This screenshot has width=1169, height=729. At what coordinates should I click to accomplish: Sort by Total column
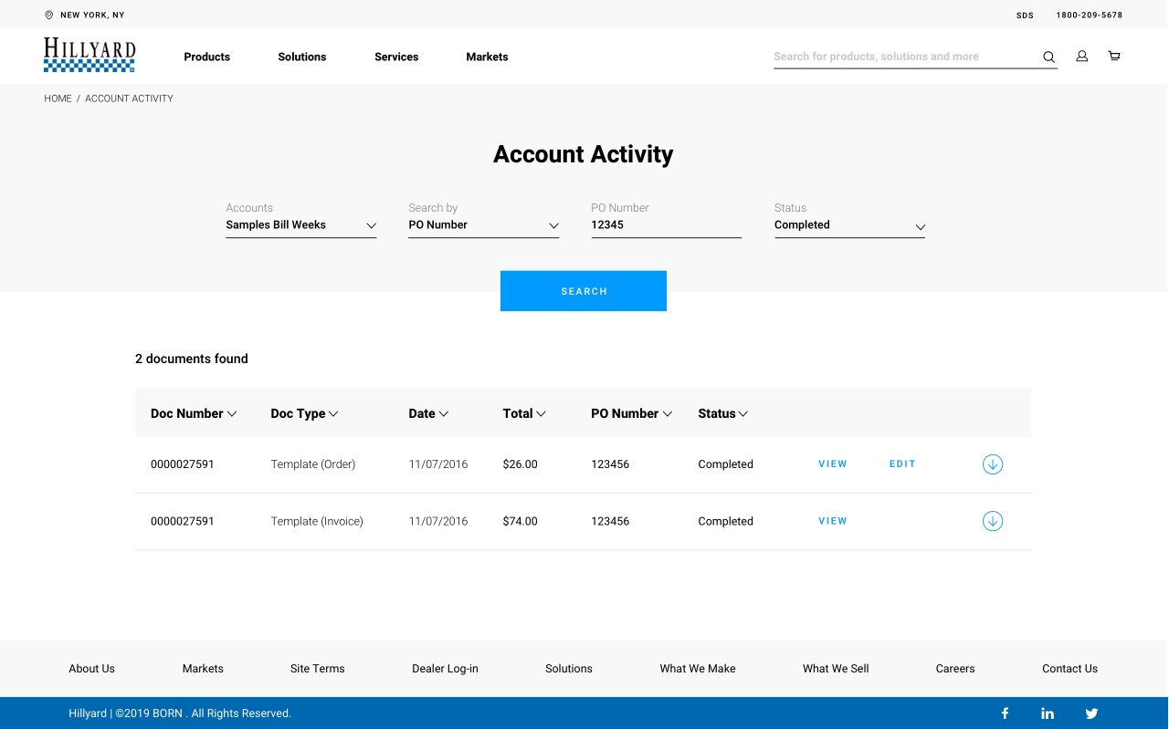pyautogui.click(x=524, y=413)
